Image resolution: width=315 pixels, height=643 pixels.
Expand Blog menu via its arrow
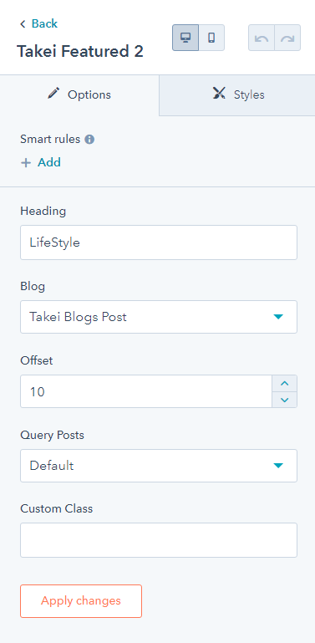click(x=278, y=317)
